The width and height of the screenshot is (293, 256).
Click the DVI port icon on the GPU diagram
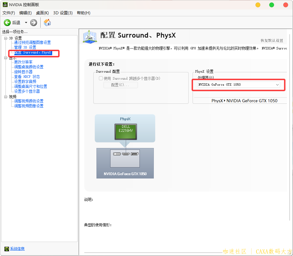tap(117, 154)
